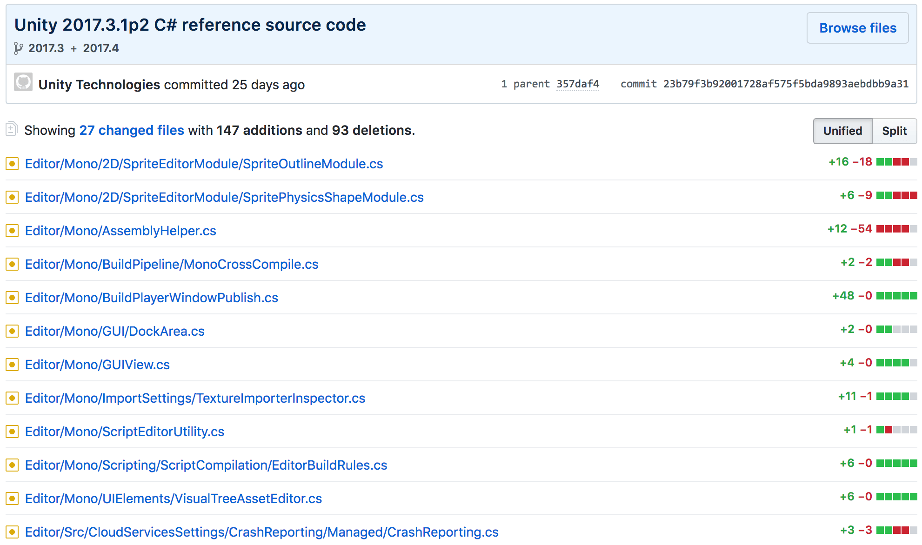Viewport: 922px width, 545px height.
Task: Open SpriteOutlineModule.cs file diff
Action: (x=204, y=164)
